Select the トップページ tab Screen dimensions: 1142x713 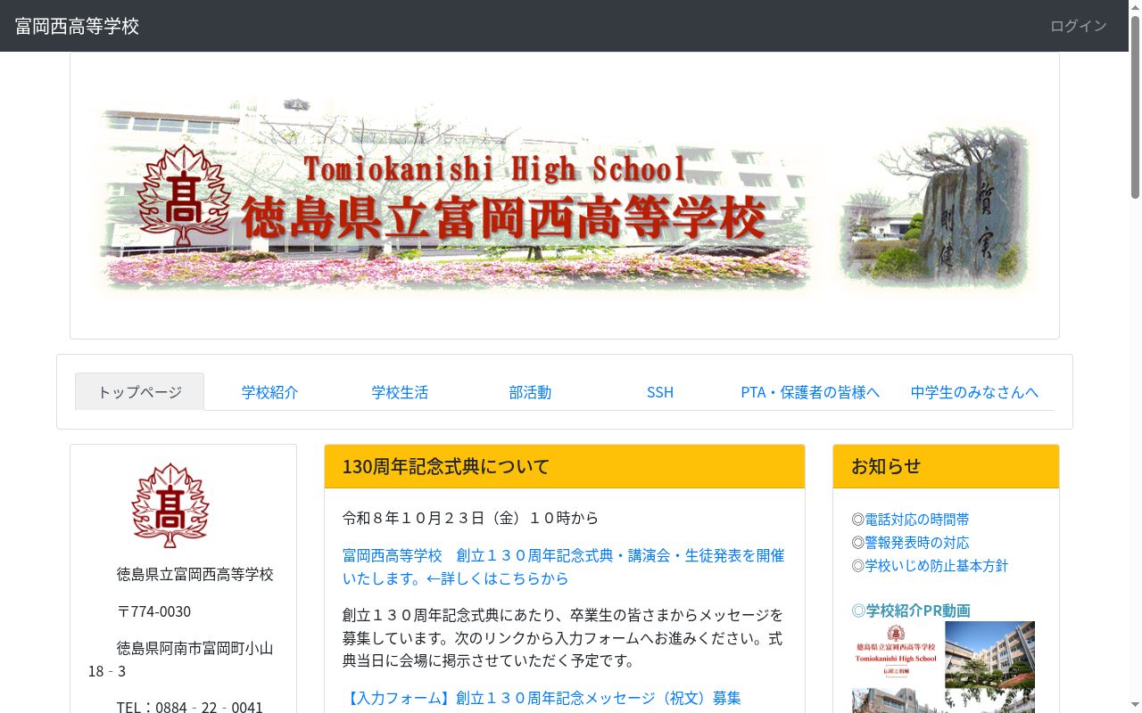(139, 392)
